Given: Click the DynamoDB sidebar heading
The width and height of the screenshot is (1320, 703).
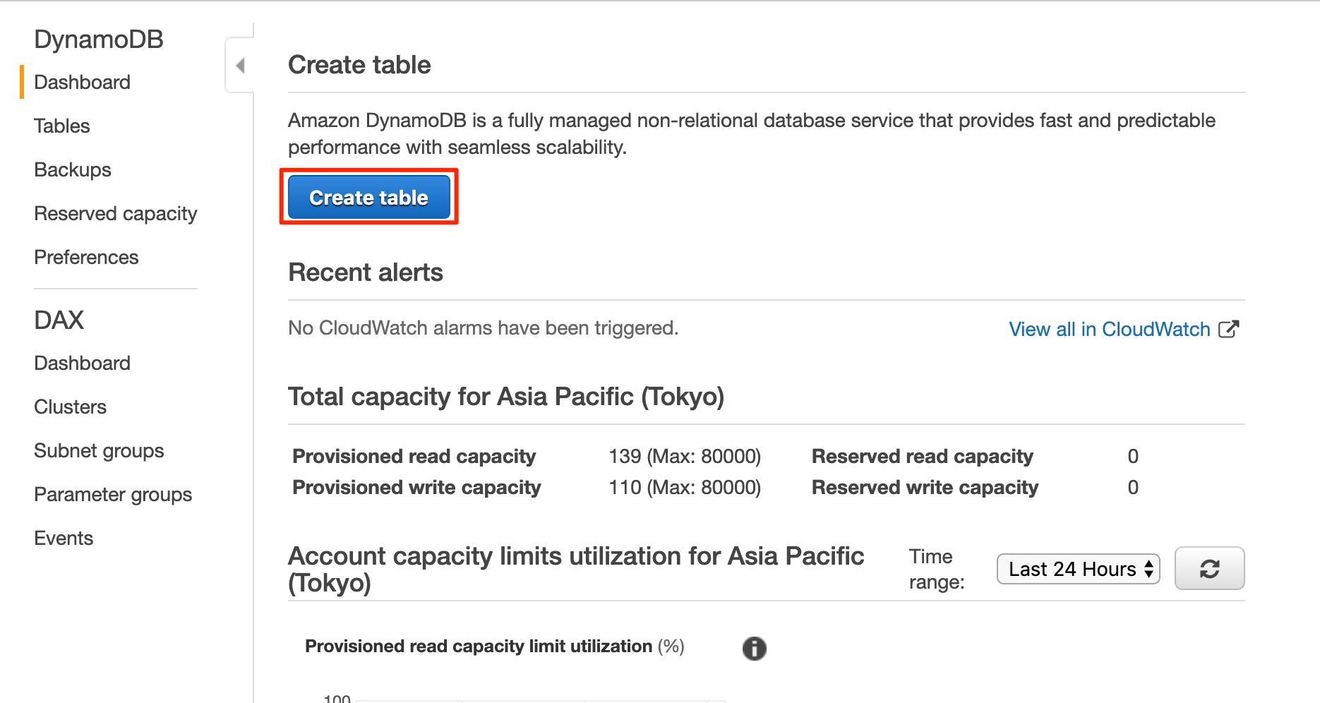Looking at the screenshot, I should coord(99,40).
